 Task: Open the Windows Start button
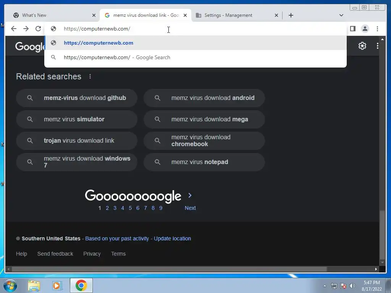coord(10,285)
